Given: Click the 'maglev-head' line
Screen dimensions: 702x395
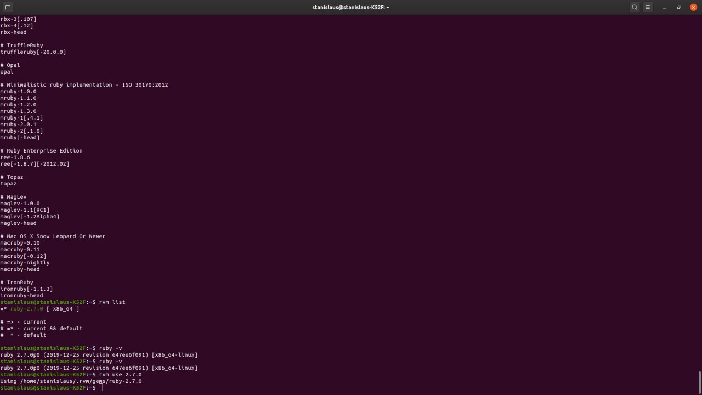Looking at the screenshot, I should click(x=19, y=223).
